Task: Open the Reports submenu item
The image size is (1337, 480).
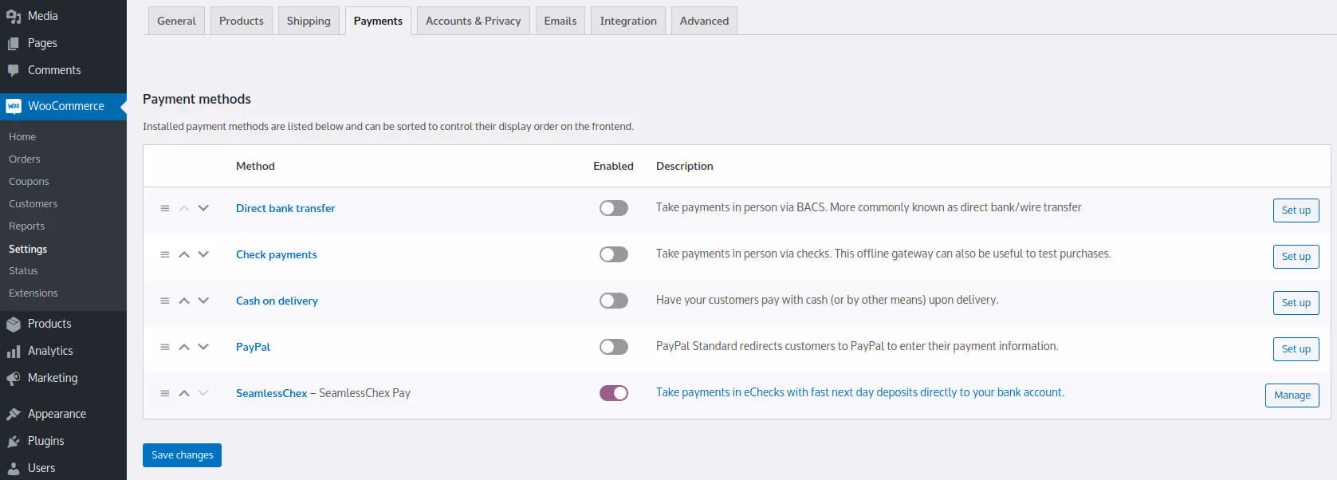Action: point(26,226)
